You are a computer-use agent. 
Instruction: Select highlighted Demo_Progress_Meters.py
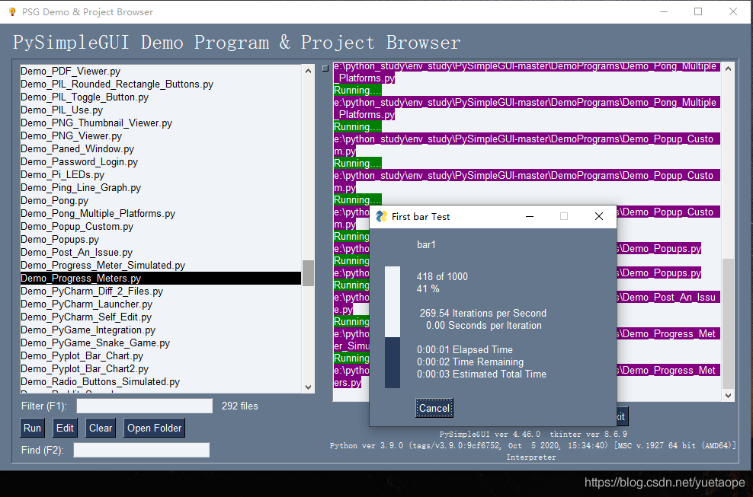(160, 279)
